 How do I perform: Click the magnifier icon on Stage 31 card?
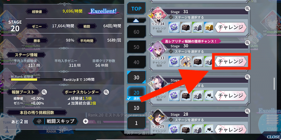pos(247,8)
